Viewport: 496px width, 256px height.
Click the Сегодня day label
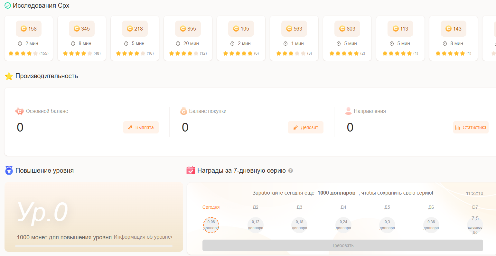pyautogui.click(x=211, y=207)
